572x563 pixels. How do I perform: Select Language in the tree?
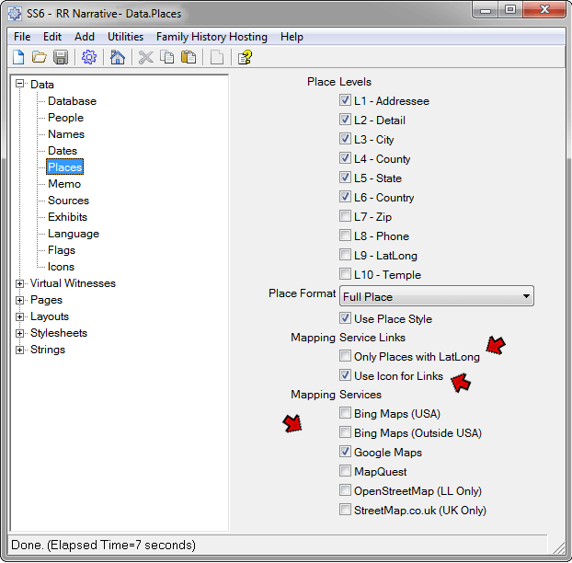tap(74, 234)
